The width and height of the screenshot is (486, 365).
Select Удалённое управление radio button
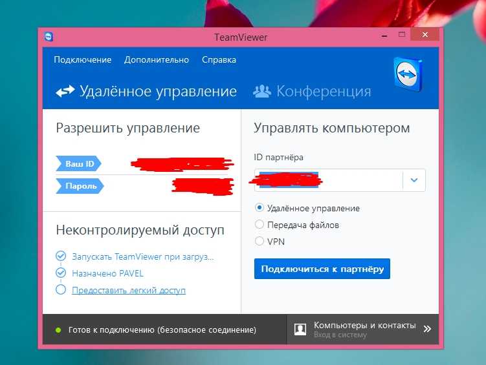(x=259, y=207)
